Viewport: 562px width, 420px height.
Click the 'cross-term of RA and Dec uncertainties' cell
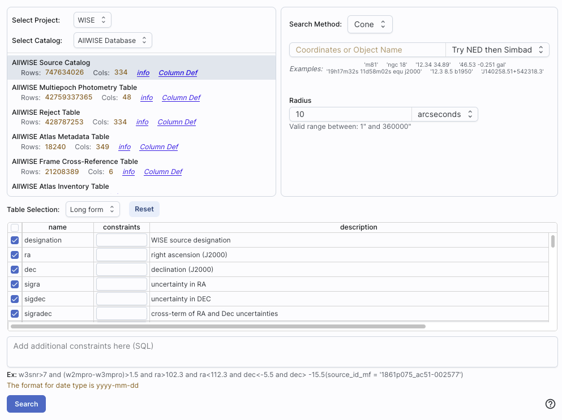coord(349,314)
